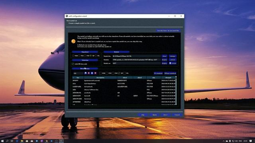
Task: Toggle the 'with DB data only' checkbox
Action: [x=73, y=64]
